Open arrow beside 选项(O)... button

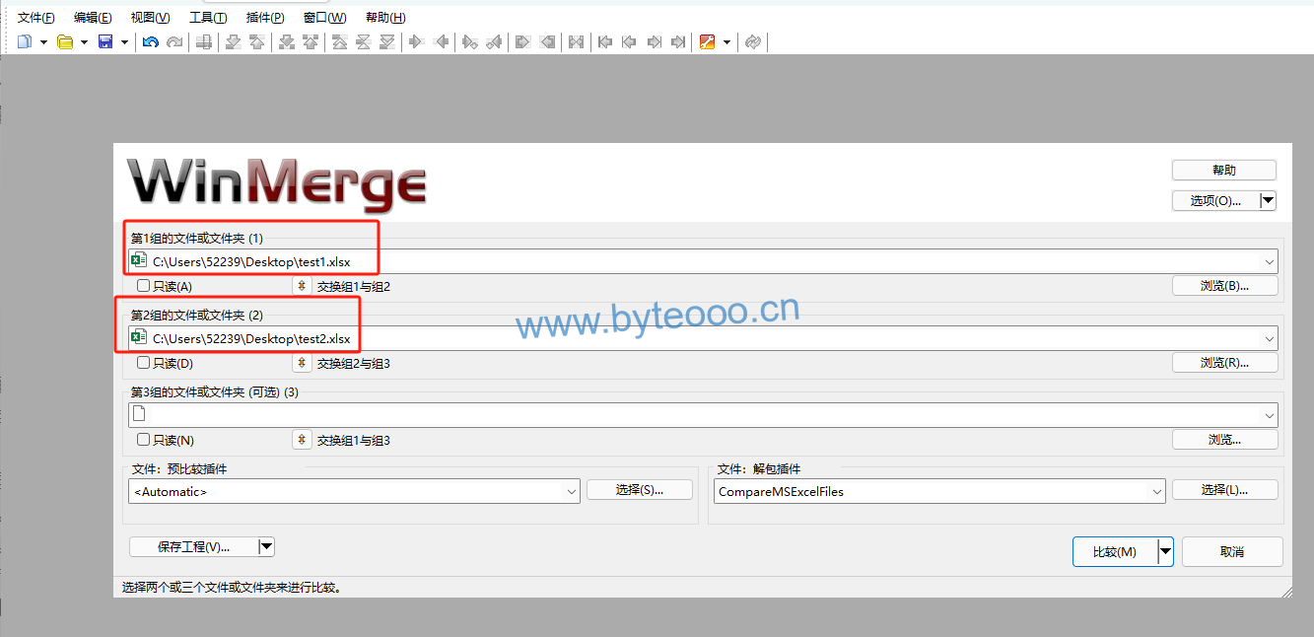pyautogui.click(x=1269, y=200)
